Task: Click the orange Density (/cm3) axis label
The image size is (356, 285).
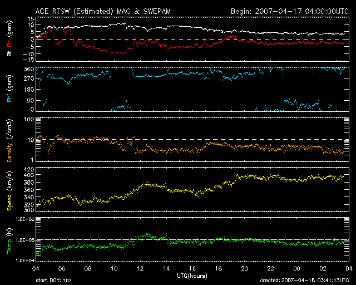Action: [x=9, y=141]
